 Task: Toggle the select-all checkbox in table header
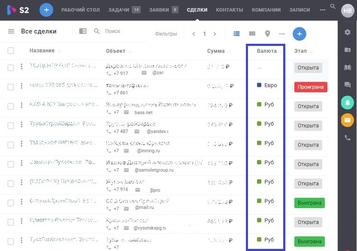click(11, 51)
